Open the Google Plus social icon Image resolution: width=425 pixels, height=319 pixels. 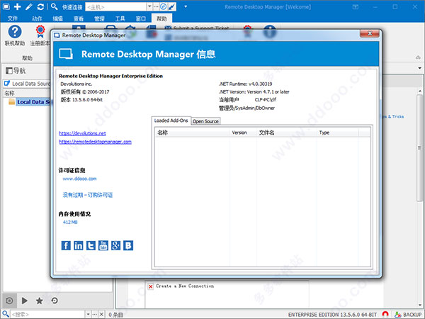(x=115, y=245)
